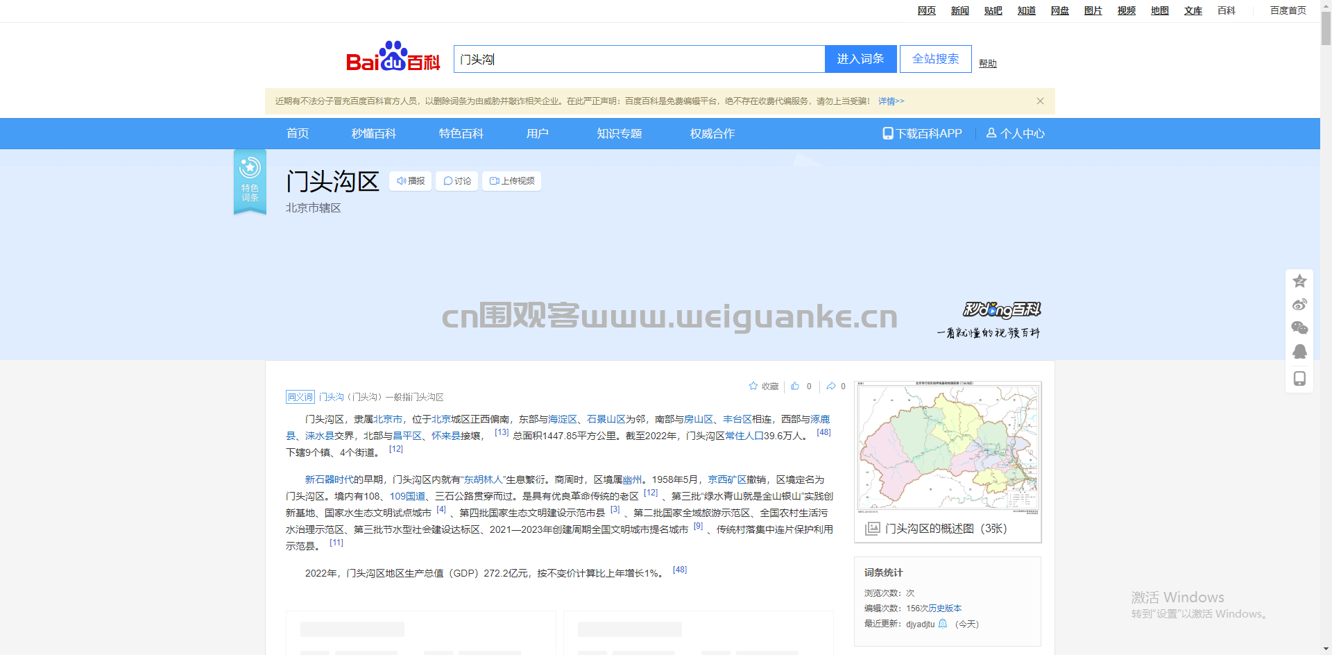The height and width of the screenshot is (655, 1332).
Task: Click the 特色词条 ribbon badge
Action: pos(250,182)
